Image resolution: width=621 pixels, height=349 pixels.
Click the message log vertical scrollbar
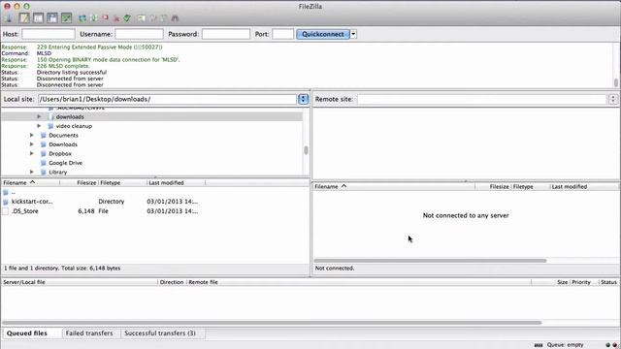[616, 82]
